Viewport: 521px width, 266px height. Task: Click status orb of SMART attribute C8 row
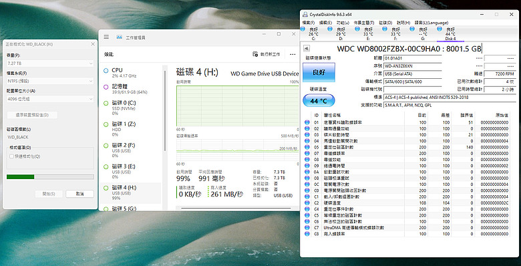307,234
